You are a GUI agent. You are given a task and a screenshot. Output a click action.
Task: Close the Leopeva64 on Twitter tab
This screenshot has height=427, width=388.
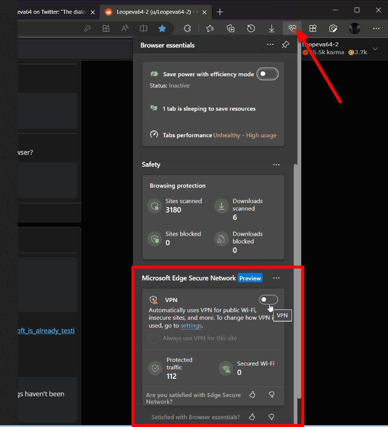[93, 12]
